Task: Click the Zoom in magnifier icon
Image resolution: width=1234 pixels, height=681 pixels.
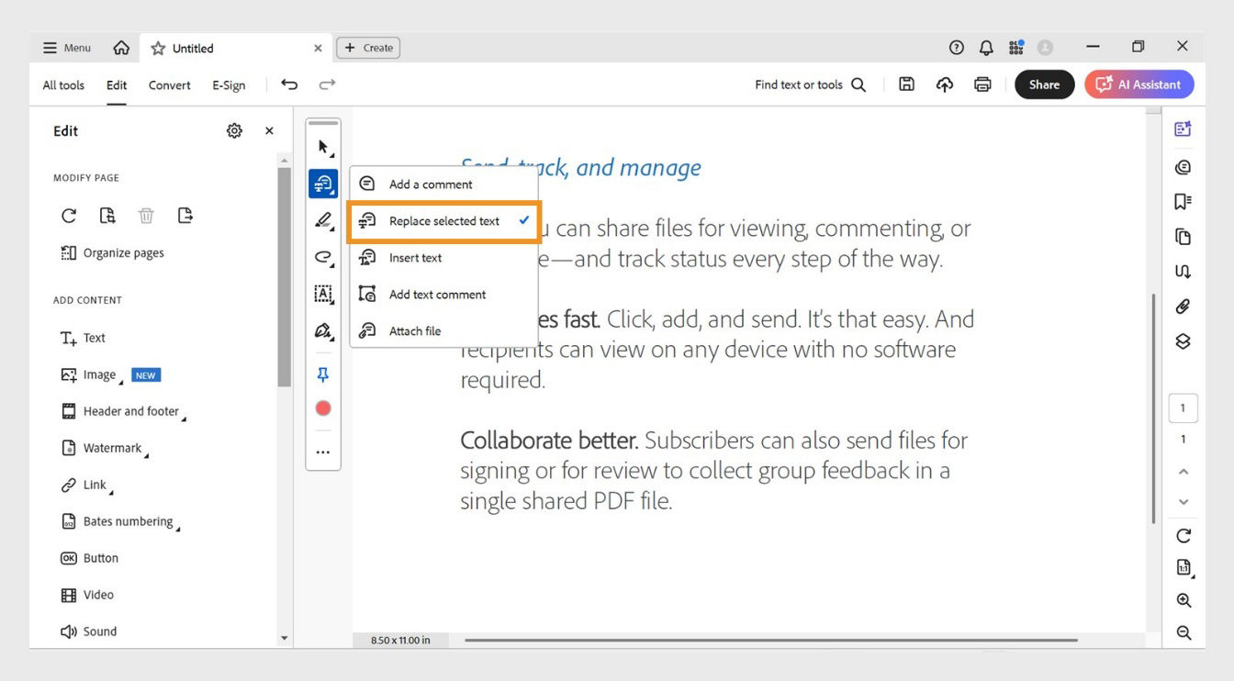Action: [x=1183, y=599]
